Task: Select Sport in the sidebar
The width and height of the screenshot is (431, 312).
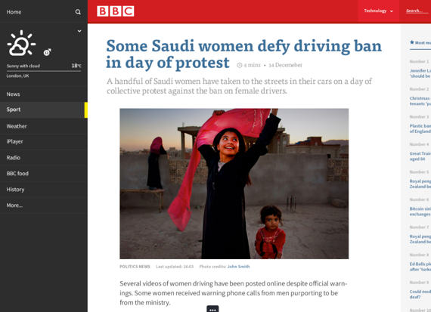Action: pos(44,110)
